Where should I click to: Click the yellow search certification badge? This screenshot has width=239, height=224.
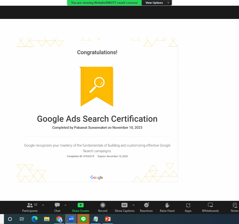97,86
